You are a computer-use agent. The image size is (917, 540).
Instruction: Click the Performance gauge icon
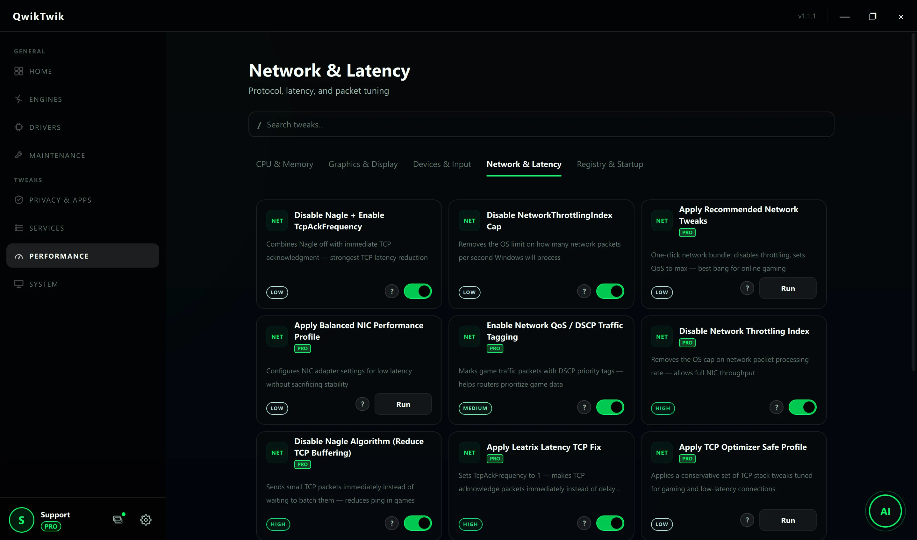(18, 256)
